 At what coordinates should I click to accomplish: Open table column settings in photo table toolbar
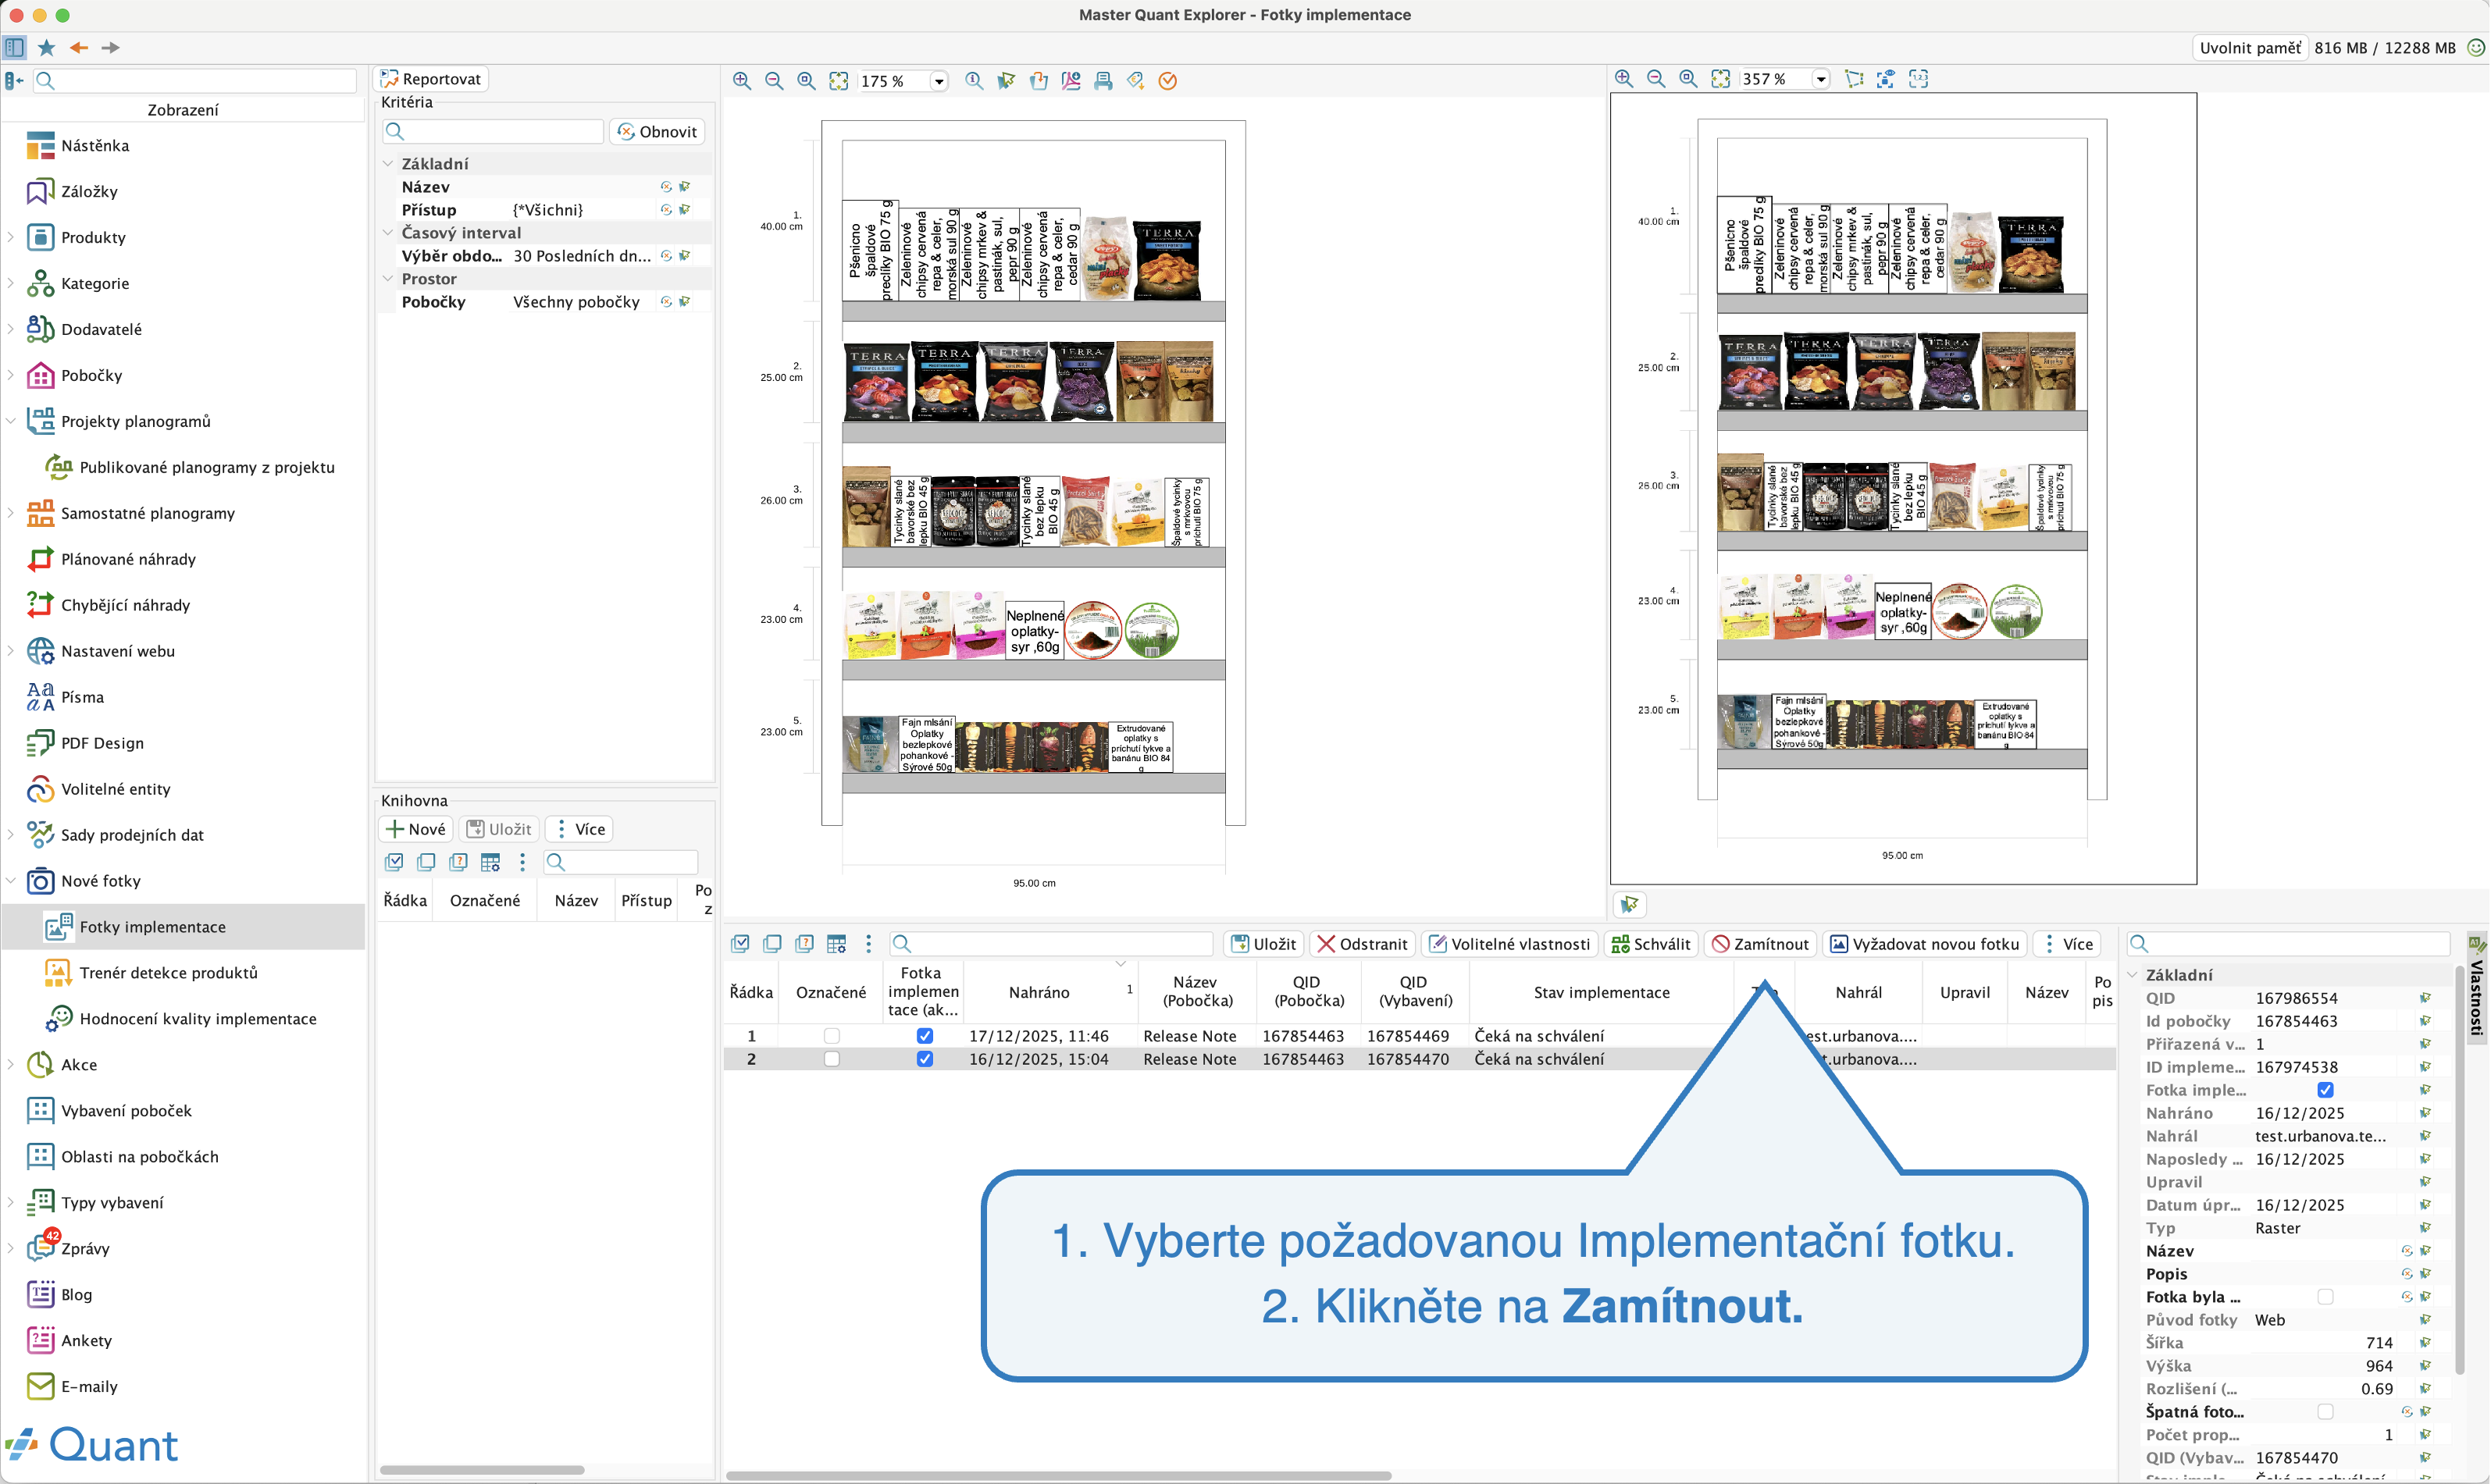(x=836, y=944)
